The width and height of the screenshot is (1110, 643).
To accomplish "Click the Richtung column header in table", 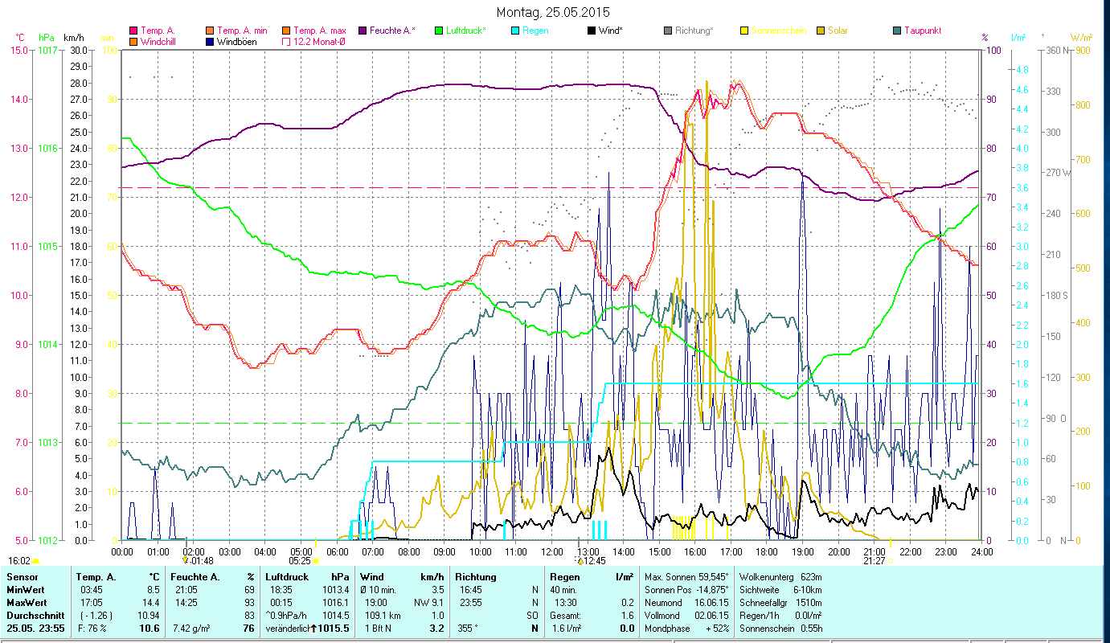I will [x=476, y=577].
